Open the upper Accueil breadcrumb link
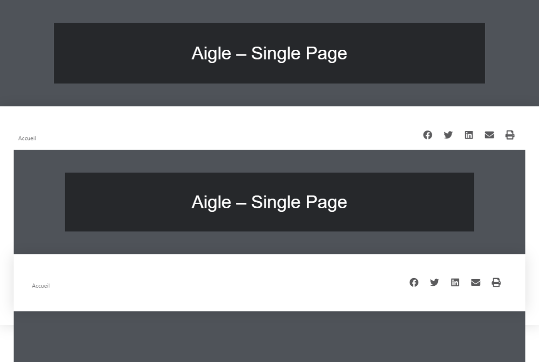539x362 pixels. 27,138
